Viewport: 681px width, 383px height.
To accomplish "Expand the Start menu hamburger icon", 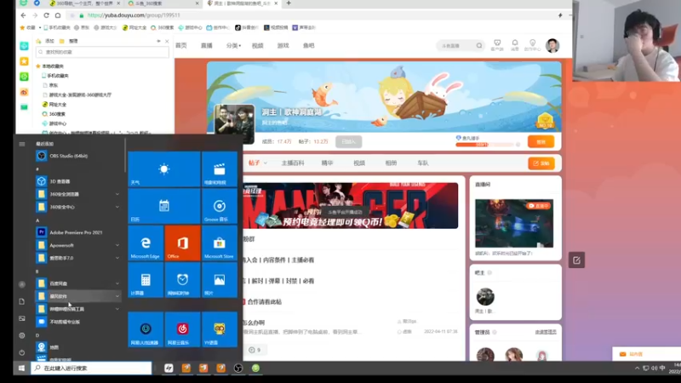I will 22,144.
